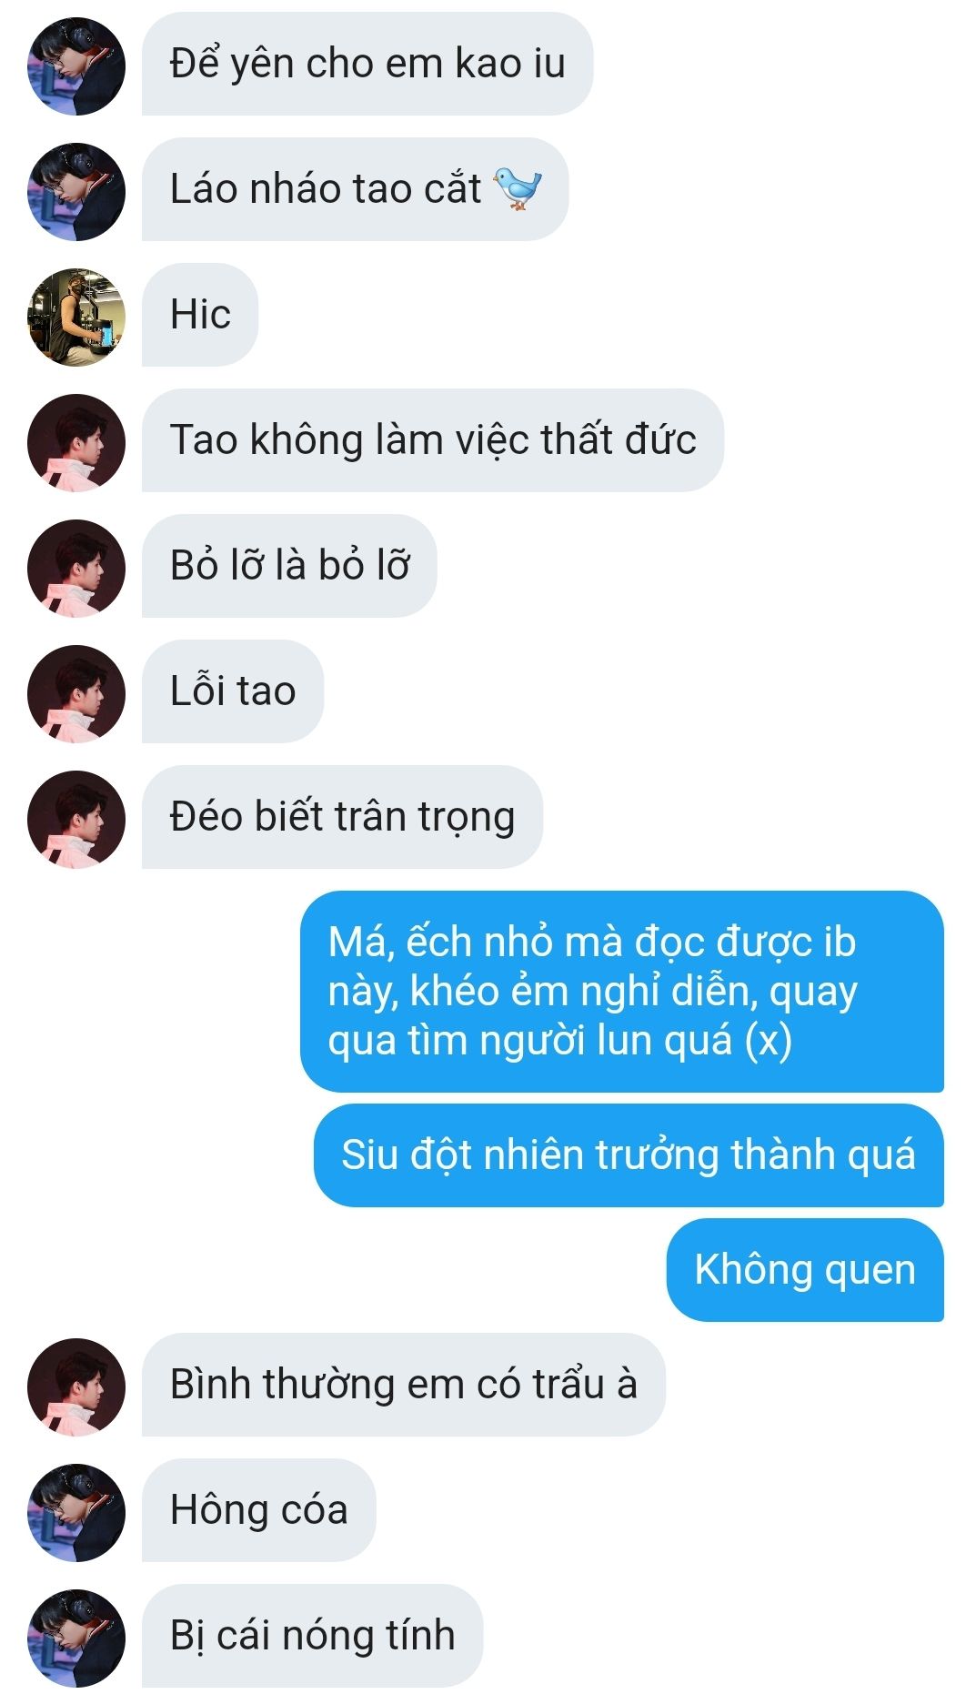Image resolution: width=976 pixels, height=1694 pixels.
Task: Tap avatar beside "Láo nháo tao cắt" message
Action: (x=76, y=191)
